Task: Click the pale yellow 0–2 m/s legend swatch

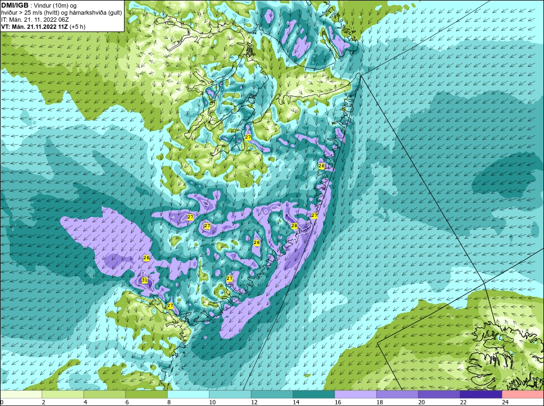Action: pyautogui.click(x=21, y=394)
